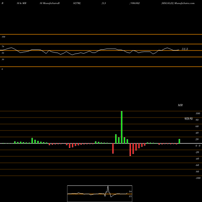Click the 'SI(TM)' header label
The image size is (202, 202).
[77, 3]
